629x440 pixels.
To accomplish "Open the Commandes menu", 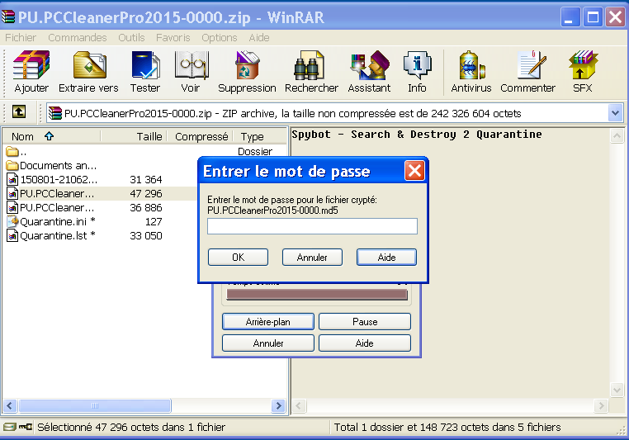I will tap(78, 38).
